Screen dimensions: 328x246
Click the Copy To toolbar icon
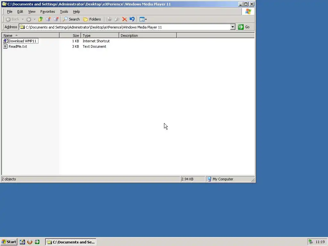coord(117,19)
